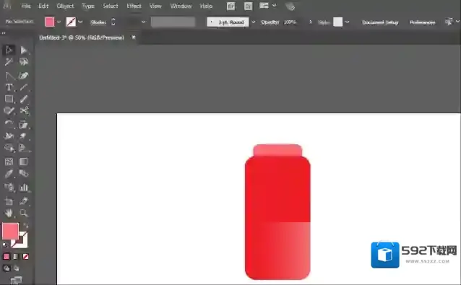The width and height of the screenshot is (461, 285).
Task: Select the Shaper tool
Action: pos(9,111)
